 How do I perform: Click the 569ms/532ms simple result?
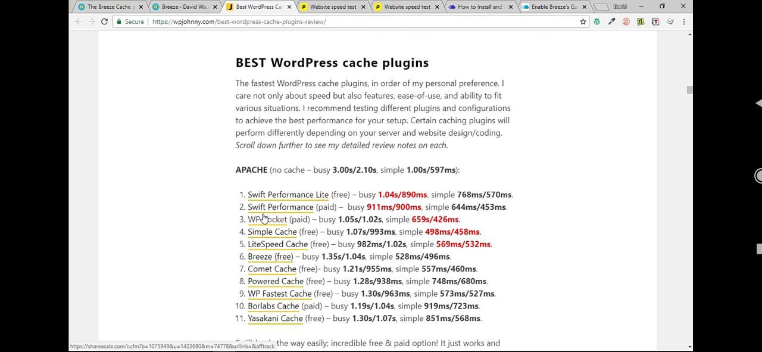(x=463, y=244)
